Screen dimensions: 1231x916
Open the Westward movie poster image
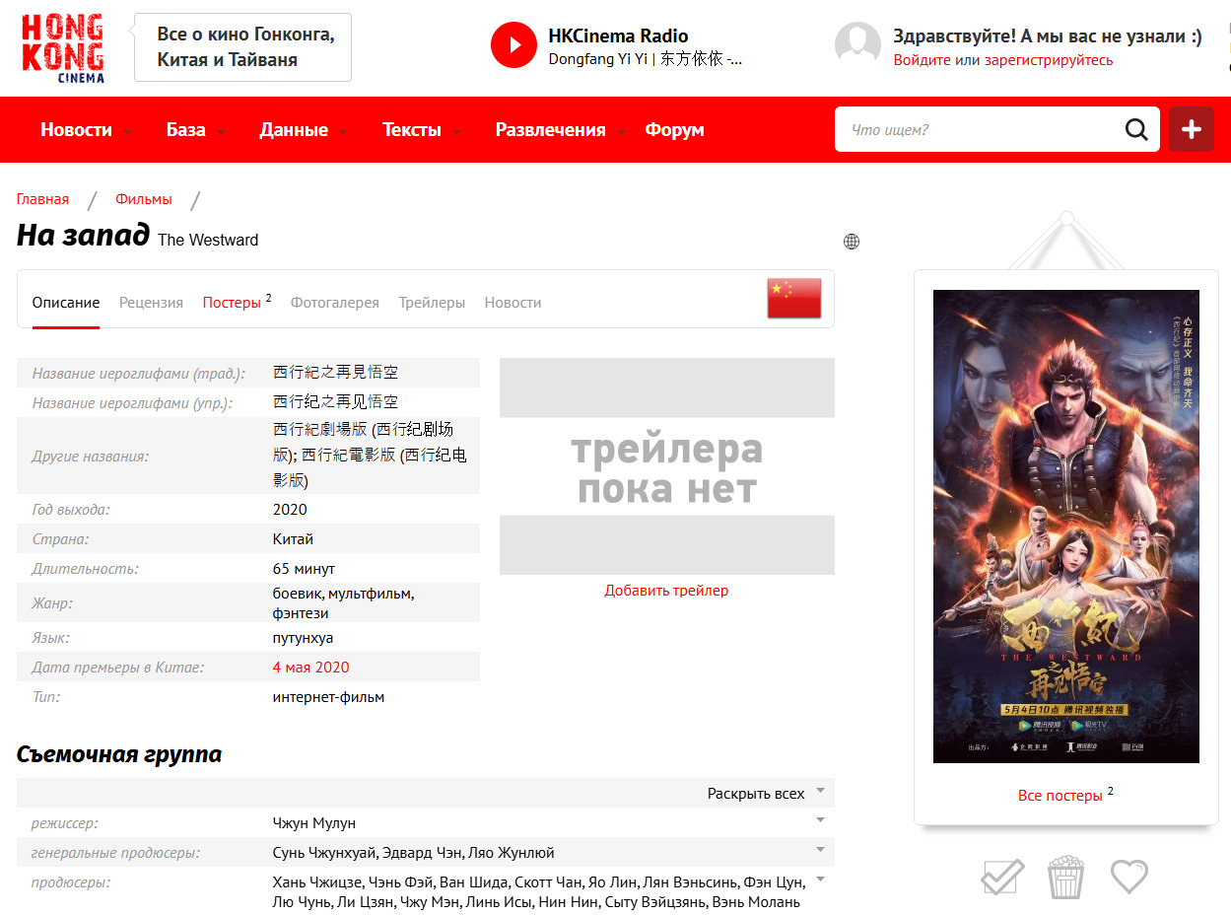(1065, 526)
